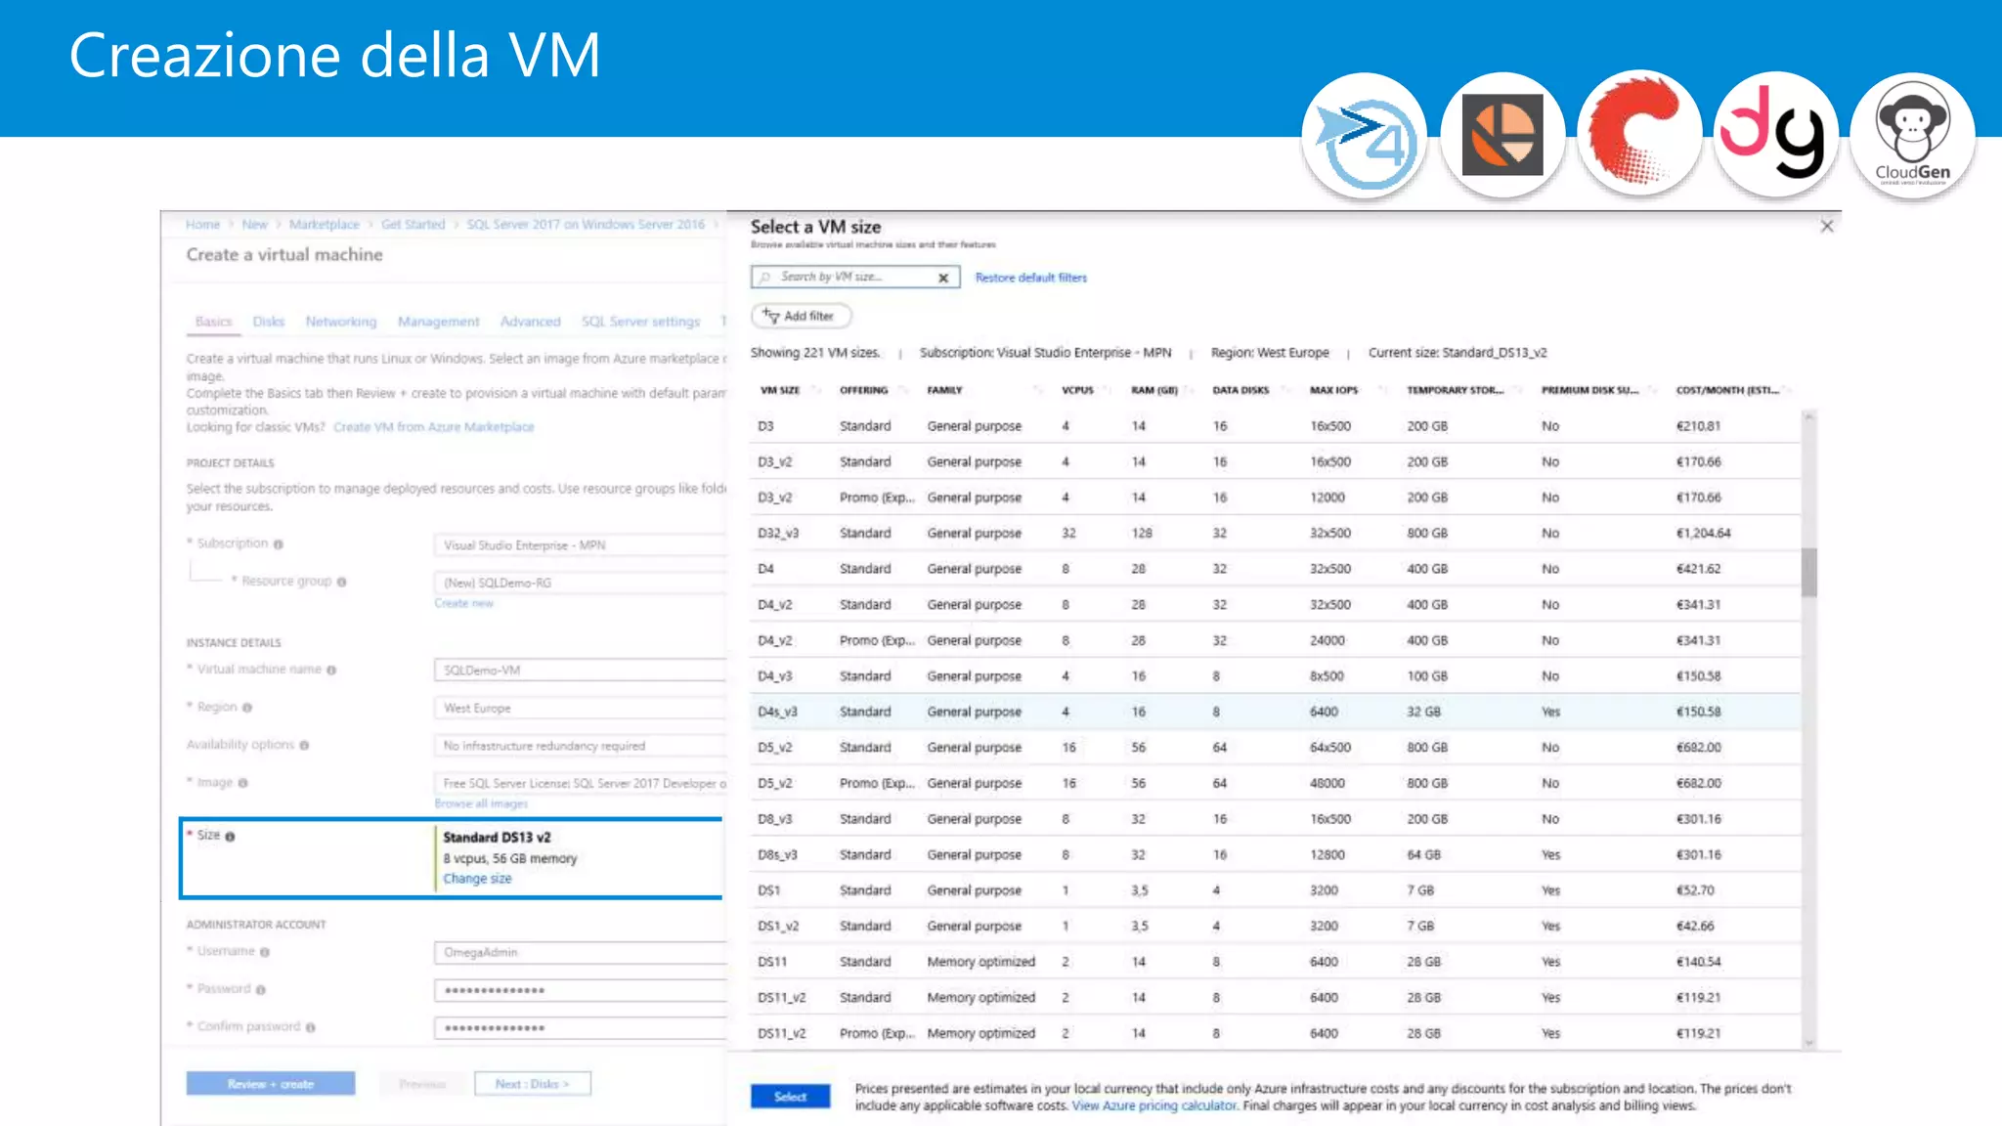Click the red wave logo circle
Viewport: 2002px width, 1126px height.
coord(1638,136)
